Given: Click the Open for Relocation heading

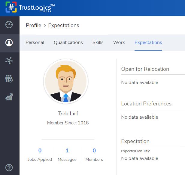Looking at the screenshot, I should (145, 69).
